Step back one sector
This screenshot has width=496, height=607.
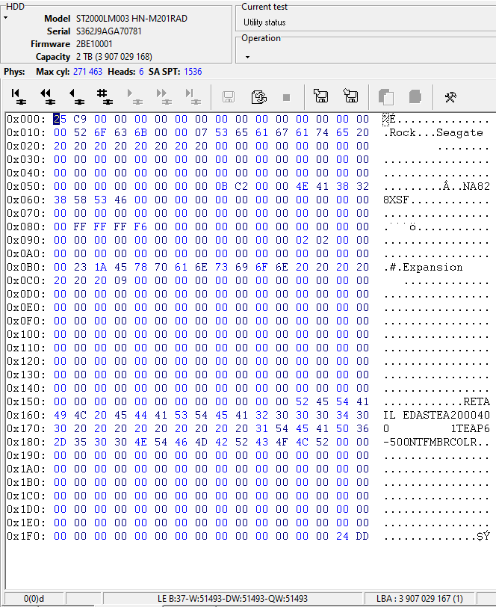click(75, 96)
